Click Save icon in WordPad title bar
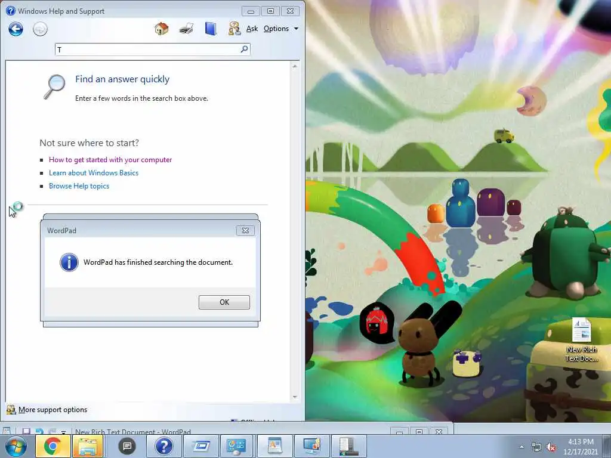Screen dimensions: 611x458 pyautogui.click(x=26, y=431)
